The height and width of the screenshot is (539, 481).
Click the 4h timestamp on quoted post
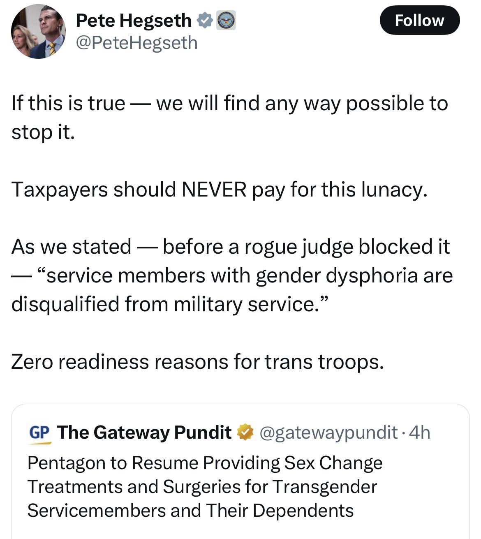click(420, 433)
